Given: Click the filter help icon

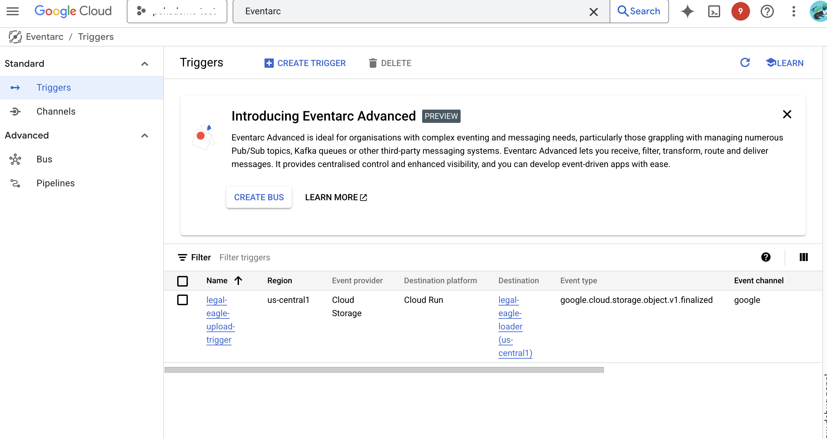Looking at the screenshot, I should (x=766, y=257).
